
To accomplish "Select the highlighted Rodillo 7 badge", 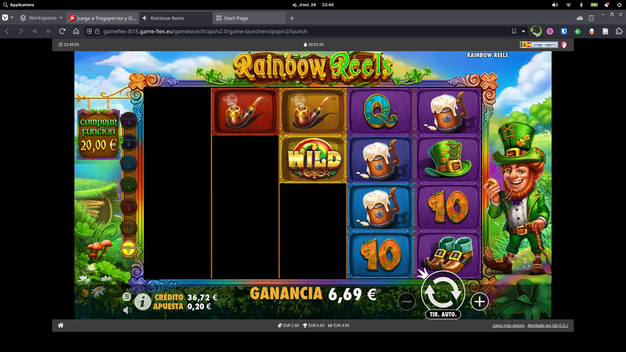I will (x=129, y=250).
